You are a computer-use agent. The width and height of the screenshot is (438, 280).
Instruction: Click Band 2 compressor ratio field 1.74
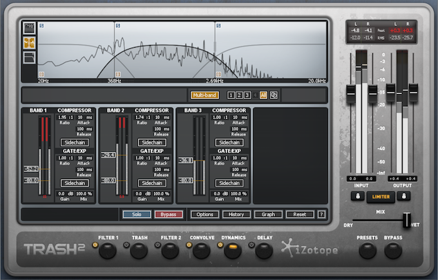point(142,118)
